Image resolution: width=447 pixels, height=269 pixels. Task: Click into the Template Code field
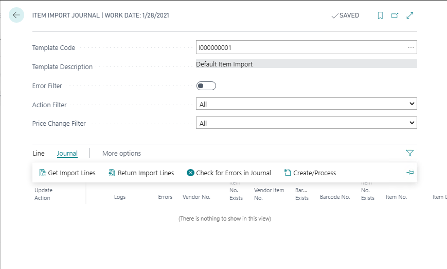click(298, 47)
